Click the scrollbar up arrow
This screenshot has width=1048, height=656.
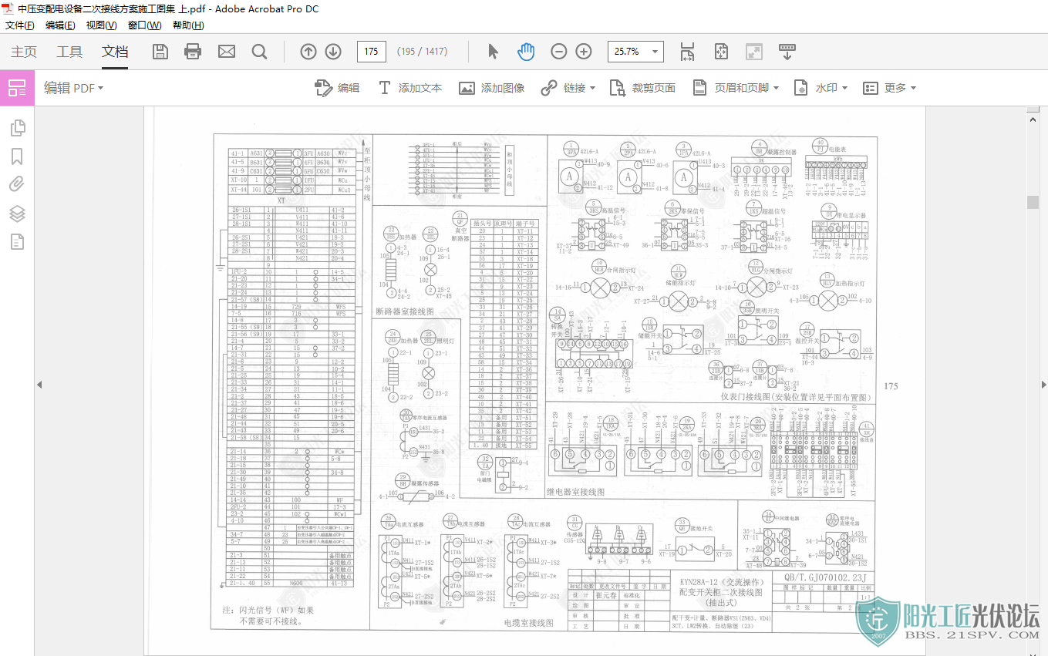tap(1033, 119)
